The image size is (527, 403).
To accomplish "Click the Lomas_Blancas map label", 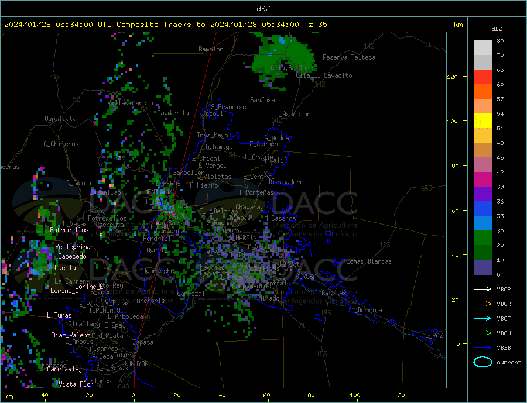I will point(369,261).
